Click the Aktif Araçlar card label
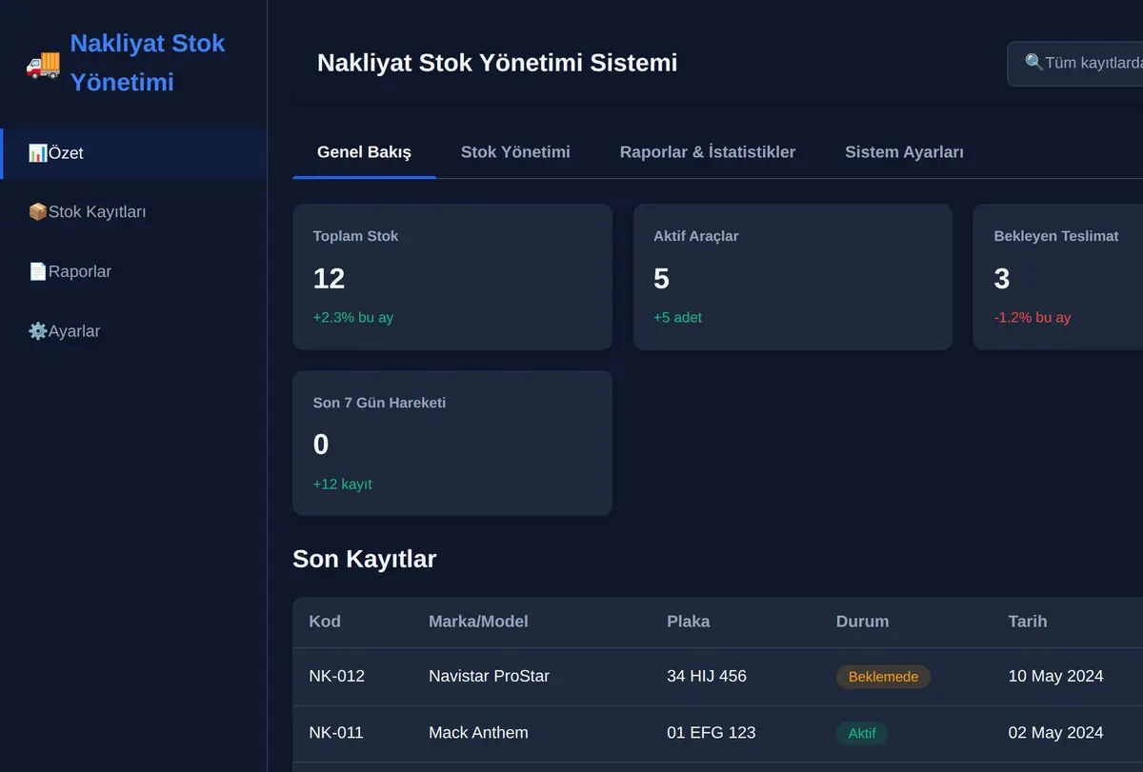Image resolution: width=1143 pixels, height=772 pixels. [x=695, y=236]
